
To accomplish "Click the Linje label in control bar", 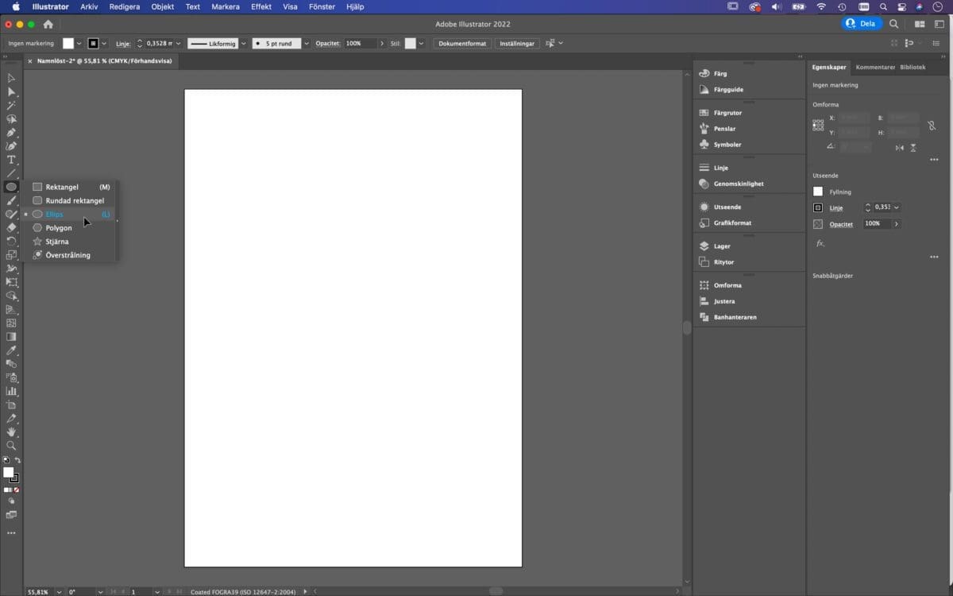I will (123, 44).
